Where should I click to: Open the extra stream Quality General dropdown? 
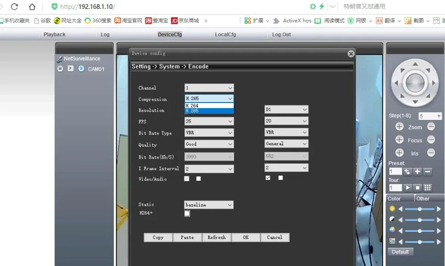coord(286,143)
